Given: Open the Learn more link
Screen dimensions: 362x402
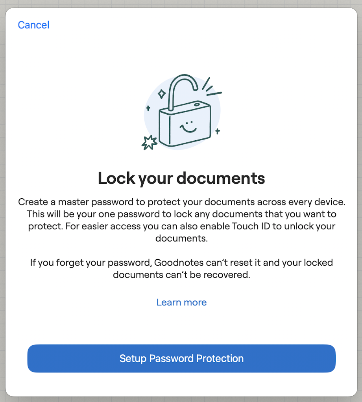Looking at the screenshot, I should [181, 302].
